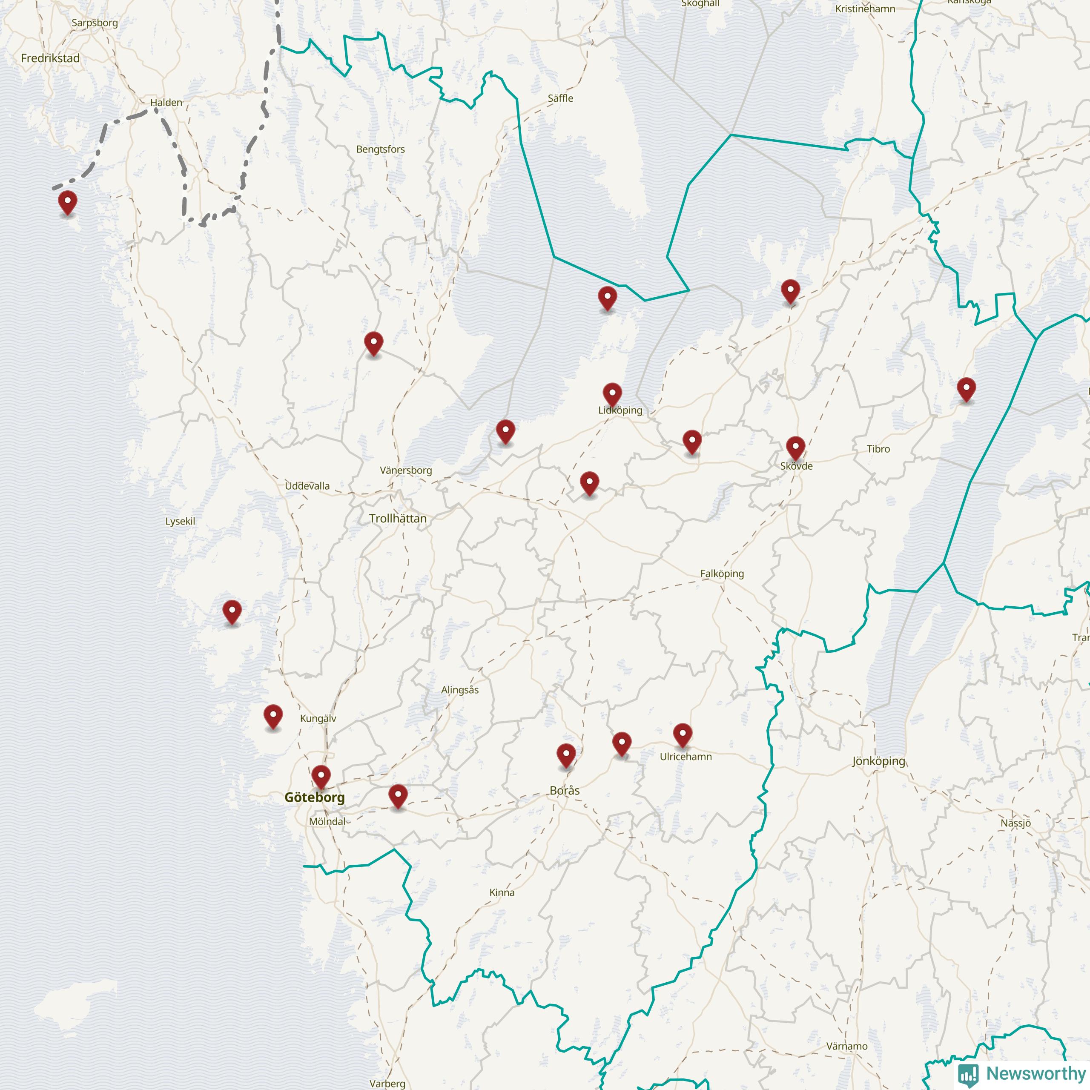The height and width of the screenshot is (1090, 1090).
Task: Click the Värnamo town label
Action: (847, 1046)
